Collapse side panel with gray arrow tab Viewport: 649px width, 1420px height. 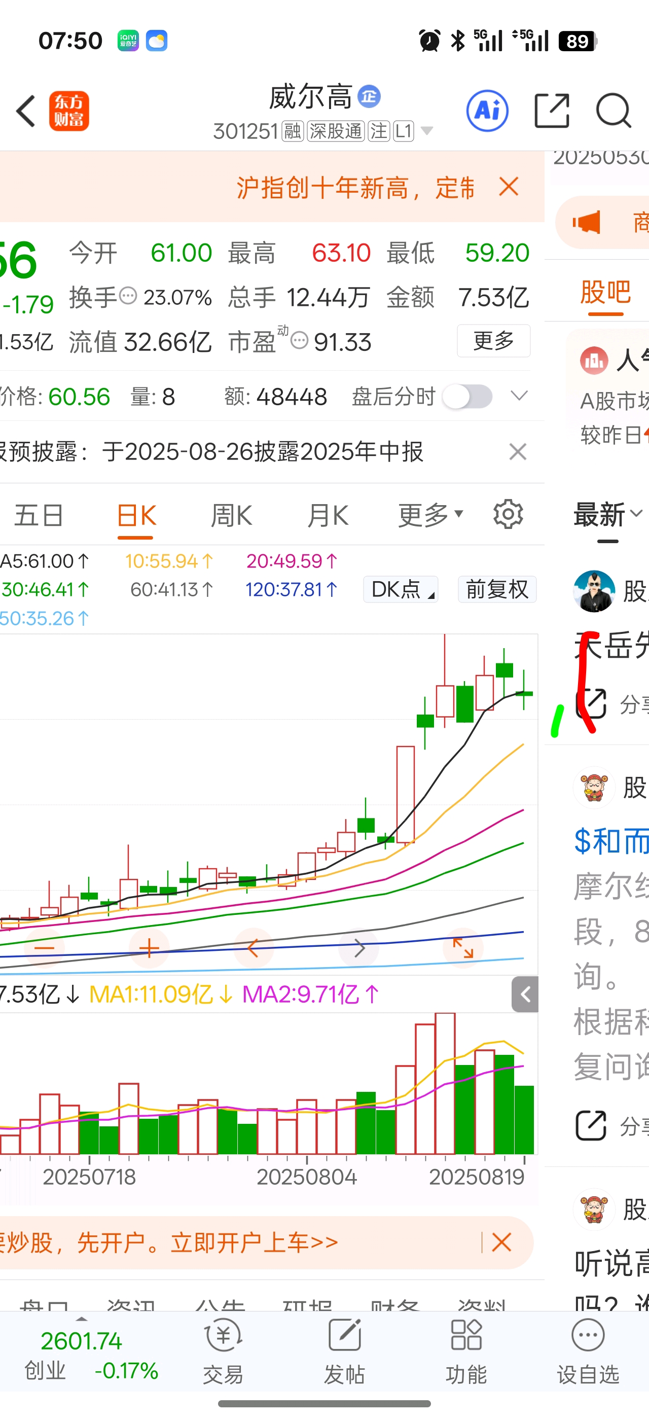click(x=525, y=995)
